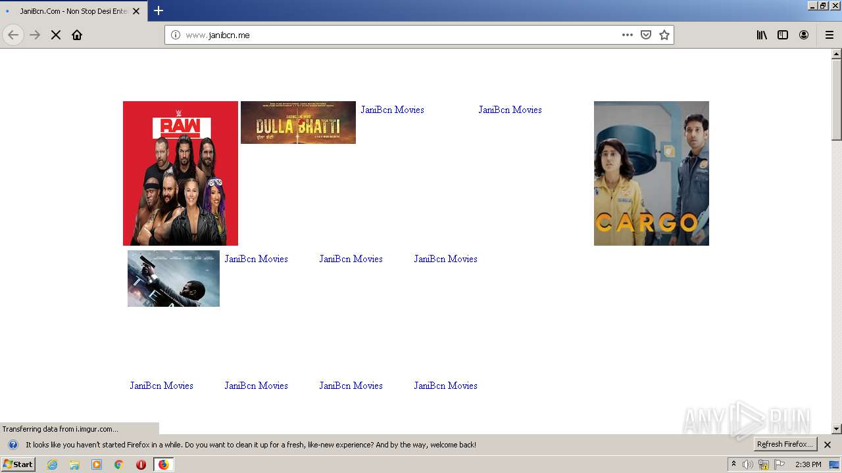Open the Firefox home page
Viewport: 842px width, 473px height.
(77, 35)
